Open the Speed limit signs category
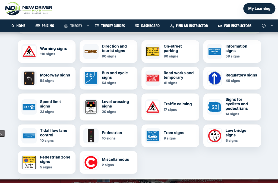 (47, 107)
